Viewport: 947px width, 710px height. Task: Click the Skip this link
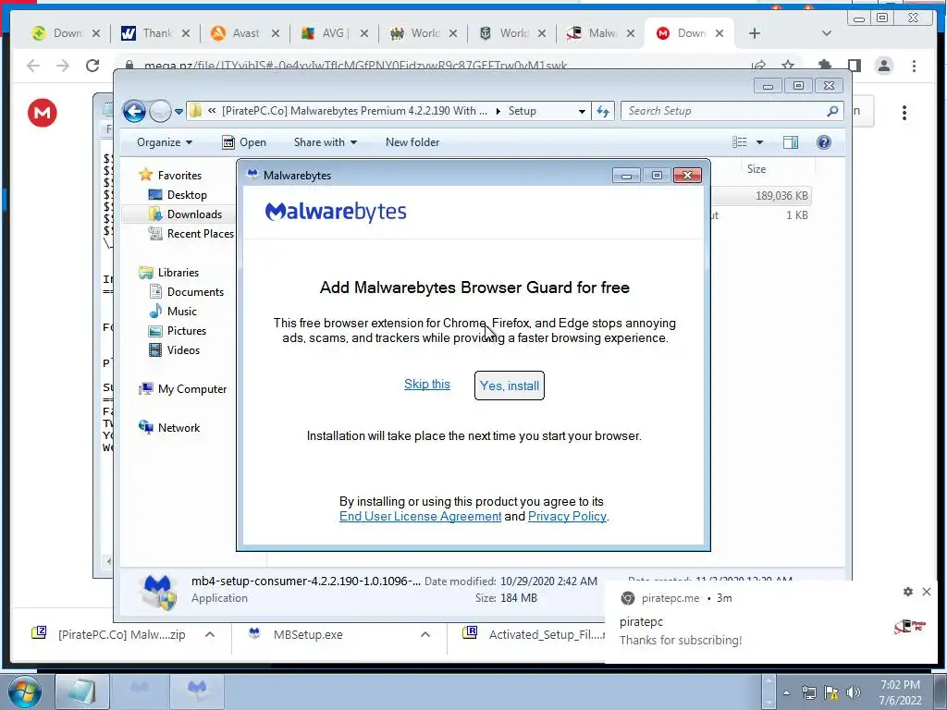point(427,384)
